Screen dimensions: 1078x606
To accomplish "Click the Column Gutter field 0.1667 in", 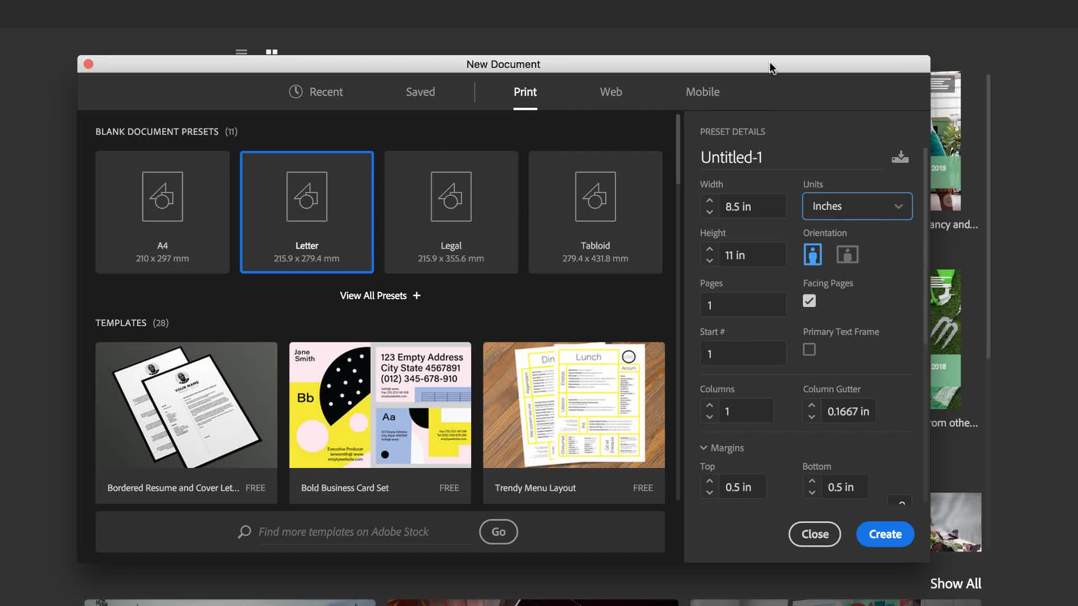I will (x=848, y=411).
